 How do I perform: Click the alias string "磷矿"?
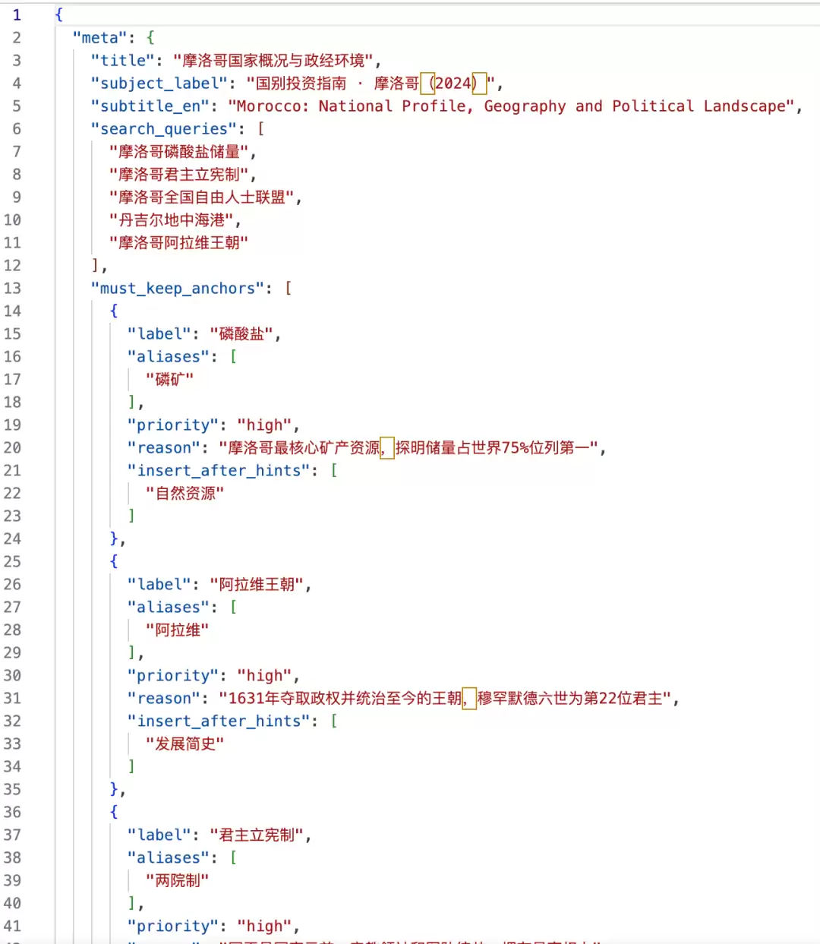tap(169, 379)
